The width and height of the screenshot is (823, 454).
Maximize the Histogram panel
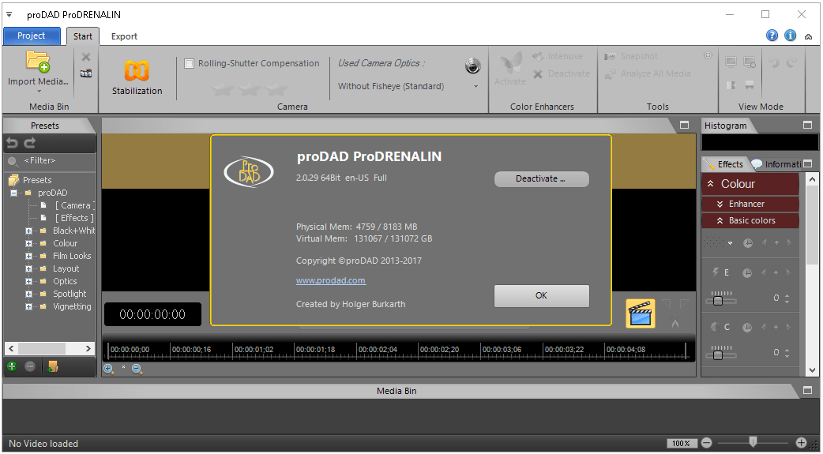click(807, 125)
